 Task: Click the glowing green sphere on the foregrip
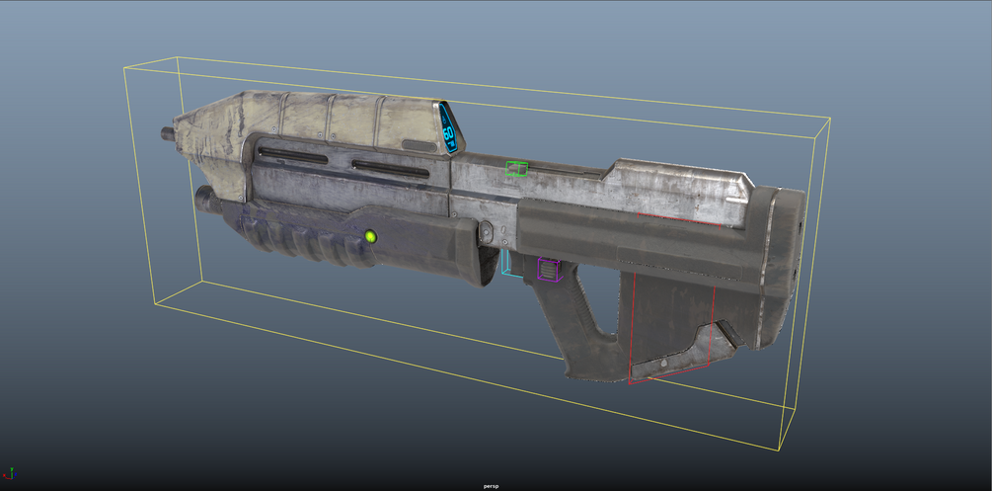pyautogui.click(x=371, y=237)
